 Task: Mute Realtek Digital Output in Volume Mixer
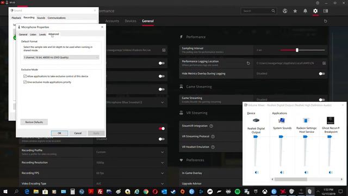(x=257, y=172)
